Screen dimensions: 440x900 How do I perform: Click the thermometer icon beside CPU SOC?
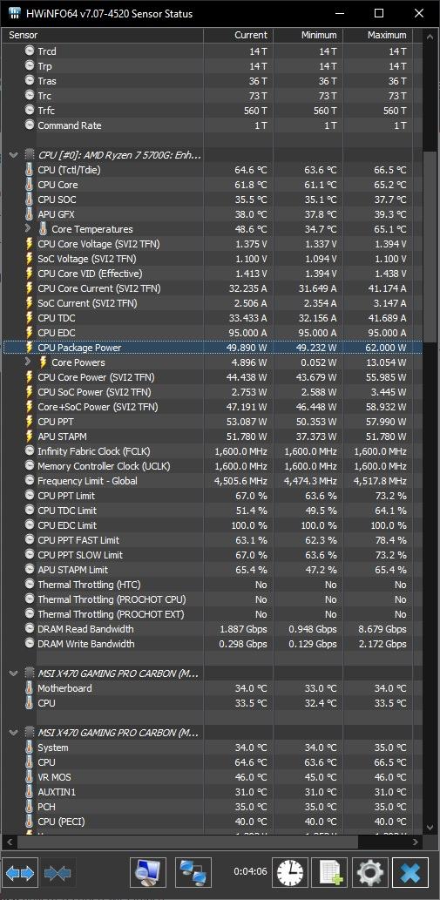(30, 200)
